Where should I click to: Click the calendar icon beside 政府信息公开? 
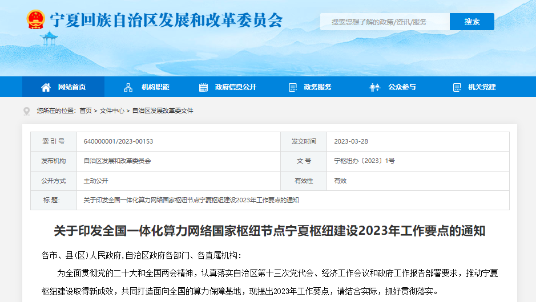point(203,87)
